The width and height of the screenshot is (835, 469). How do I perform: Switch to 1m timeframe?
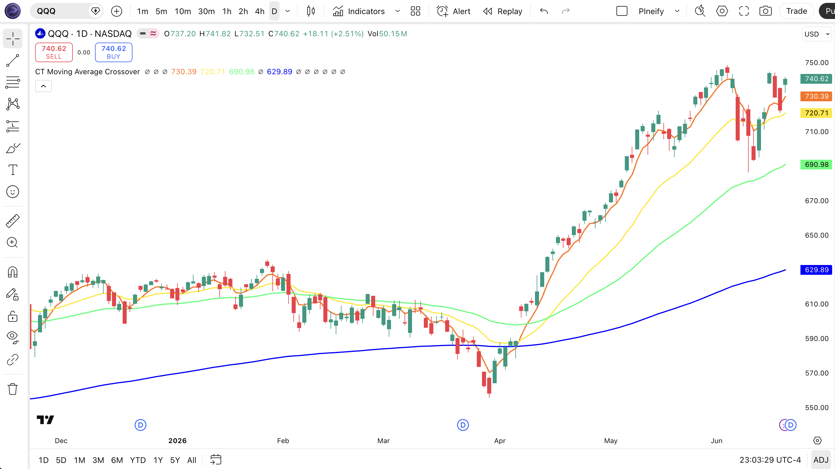pyautogui.click(x=143, y=11)
